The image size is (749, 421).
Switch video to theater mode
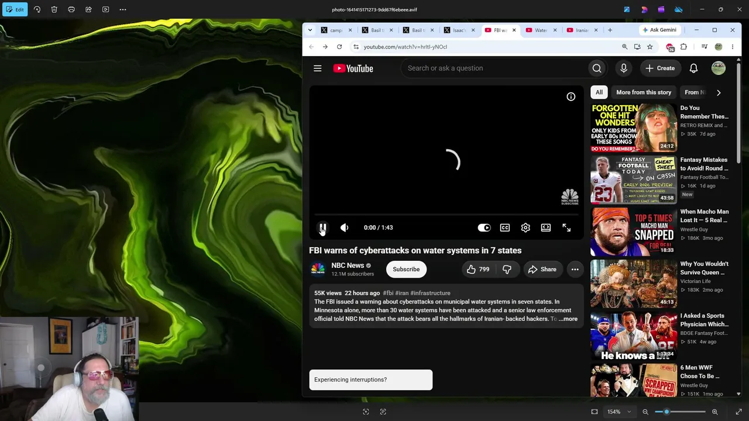[546, 227]
